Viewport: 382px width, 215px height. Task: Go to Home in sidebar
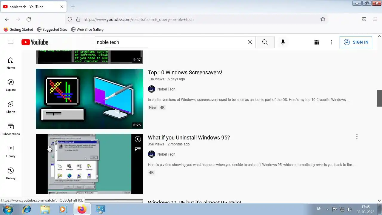coord(11,63)
